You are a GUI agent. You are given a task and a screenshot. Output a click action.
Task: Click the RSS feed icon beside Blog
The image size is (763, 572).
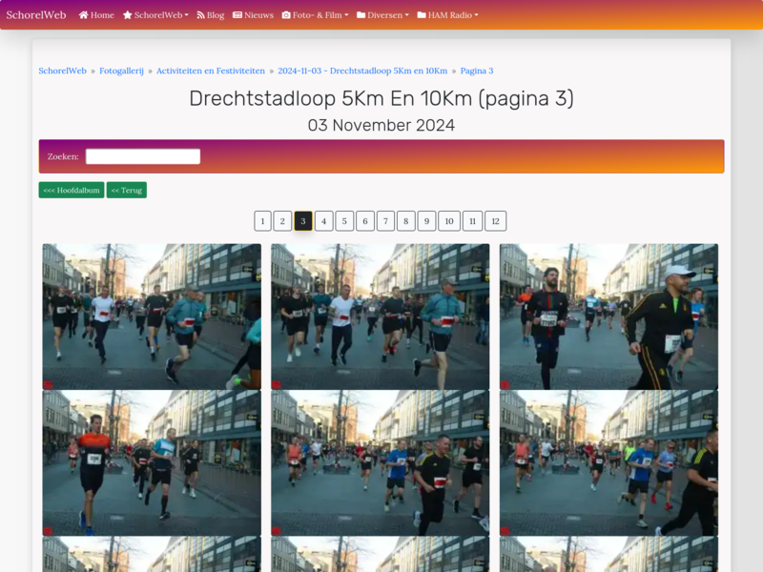[x=200, y=15]
